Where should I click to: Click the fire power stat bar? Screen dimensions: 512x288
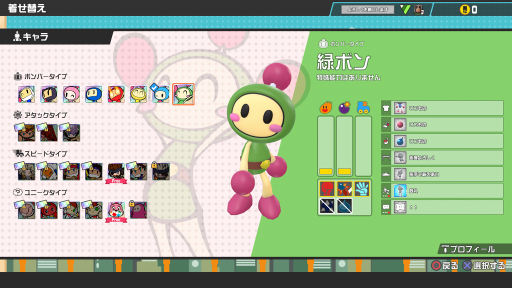coord(326,145)
